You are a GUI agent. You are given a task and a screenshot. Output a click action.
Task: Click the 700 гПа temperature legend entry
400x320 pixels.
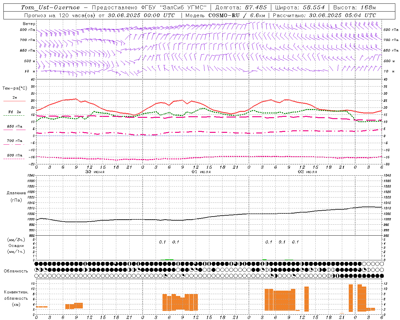pyautogui.click(x=14, y=141)
